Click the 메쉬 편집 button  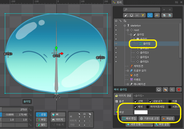point(129,119)
